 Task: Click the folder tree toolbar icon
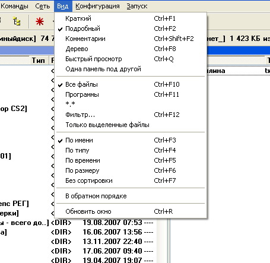(x=17, y=21)
